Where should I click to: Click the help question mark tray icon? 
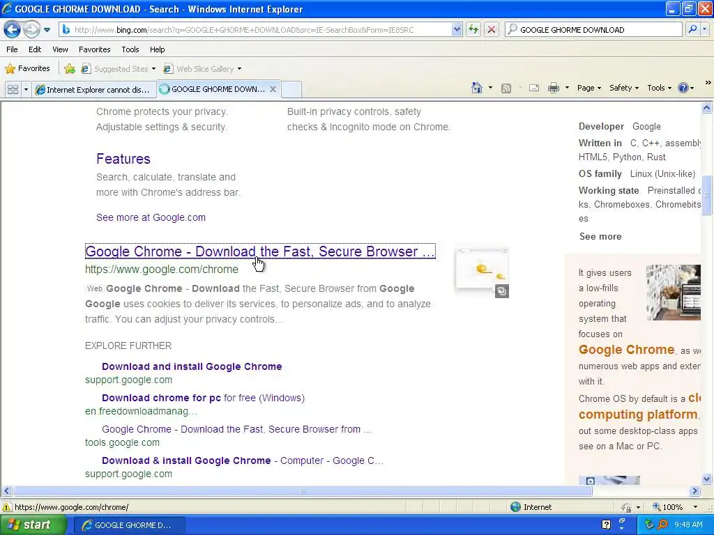coord(606,525)
